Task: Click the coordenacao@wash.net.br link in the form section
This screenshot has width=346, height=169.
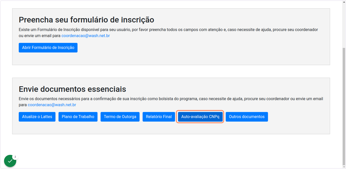Action: 86,36
